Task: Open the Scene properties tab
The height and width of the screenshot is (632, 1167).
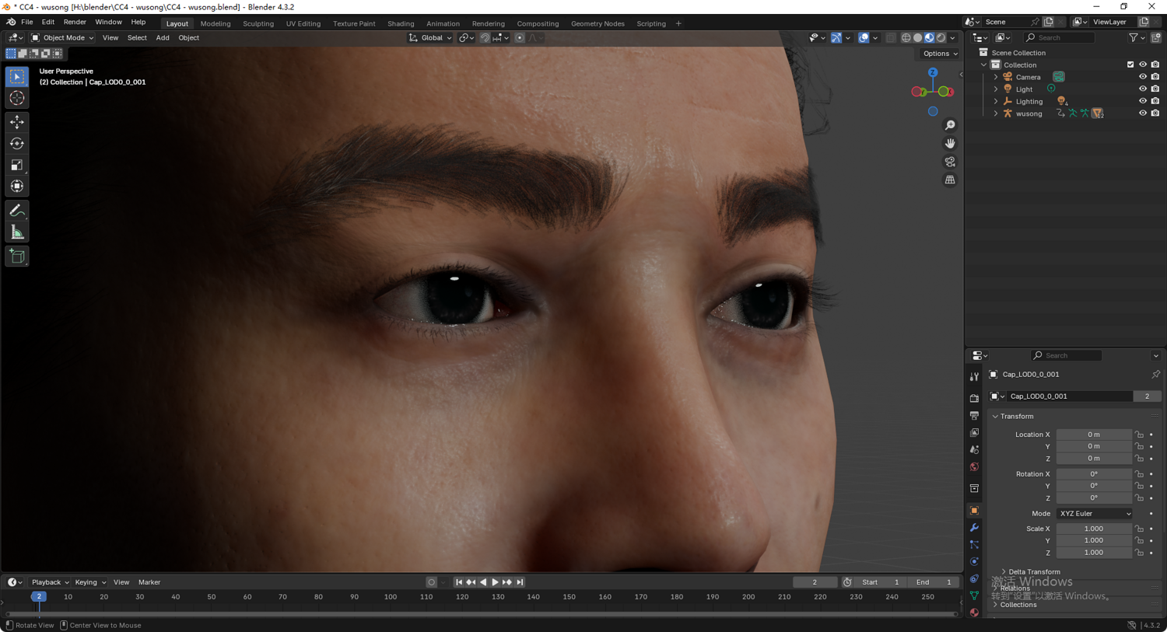Action: point(974,450)
